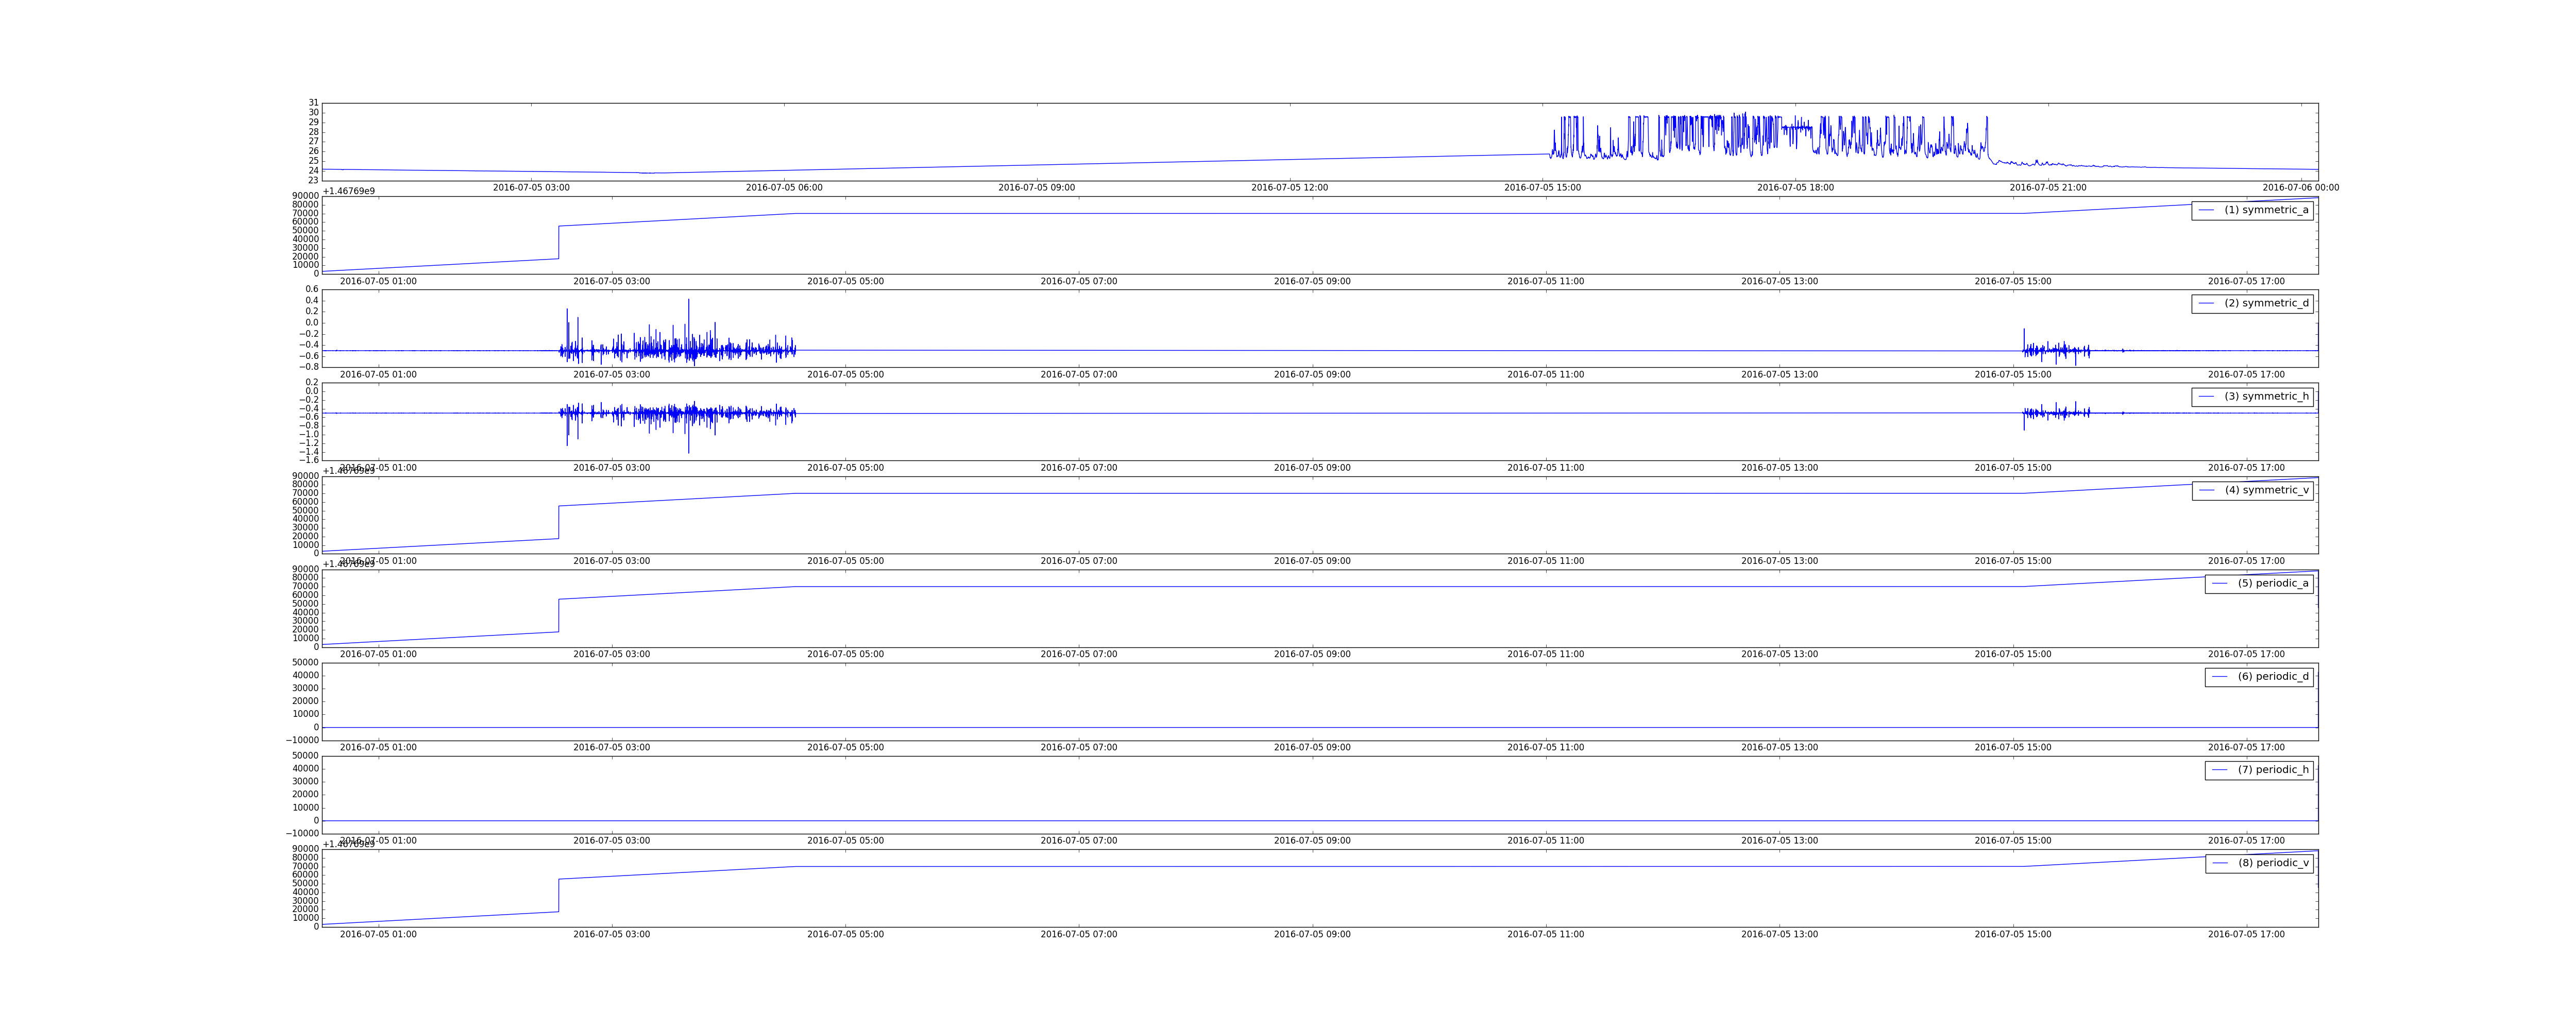Click the 50000 label on periodic_d axis
Viewport: 2576px width, 1030px height.
[x=305, y=663]
